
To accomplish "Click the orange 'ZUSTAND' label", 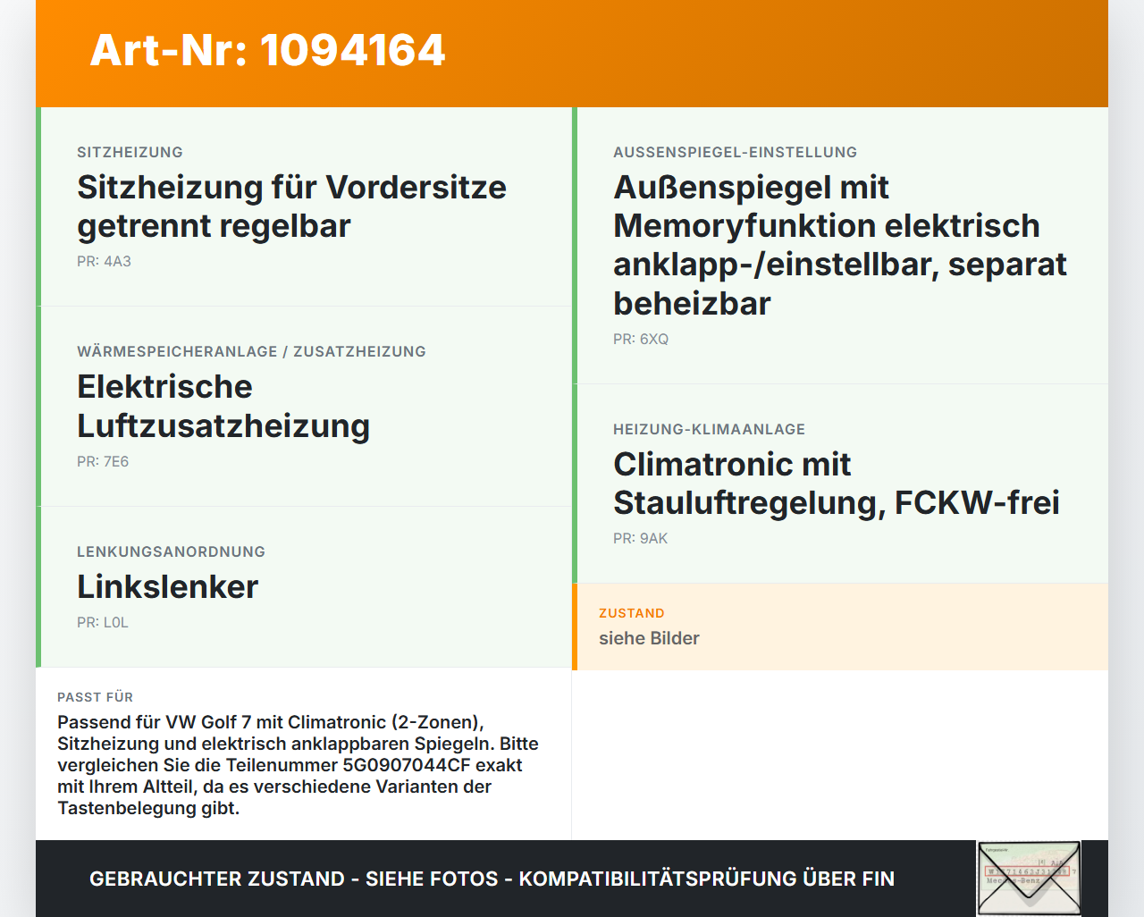I will point(631,613).
